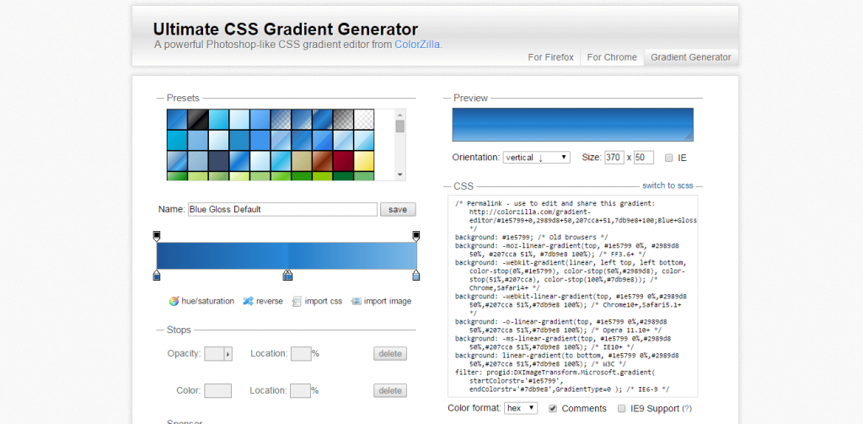Click the import image picture icon

coord(356,301)
